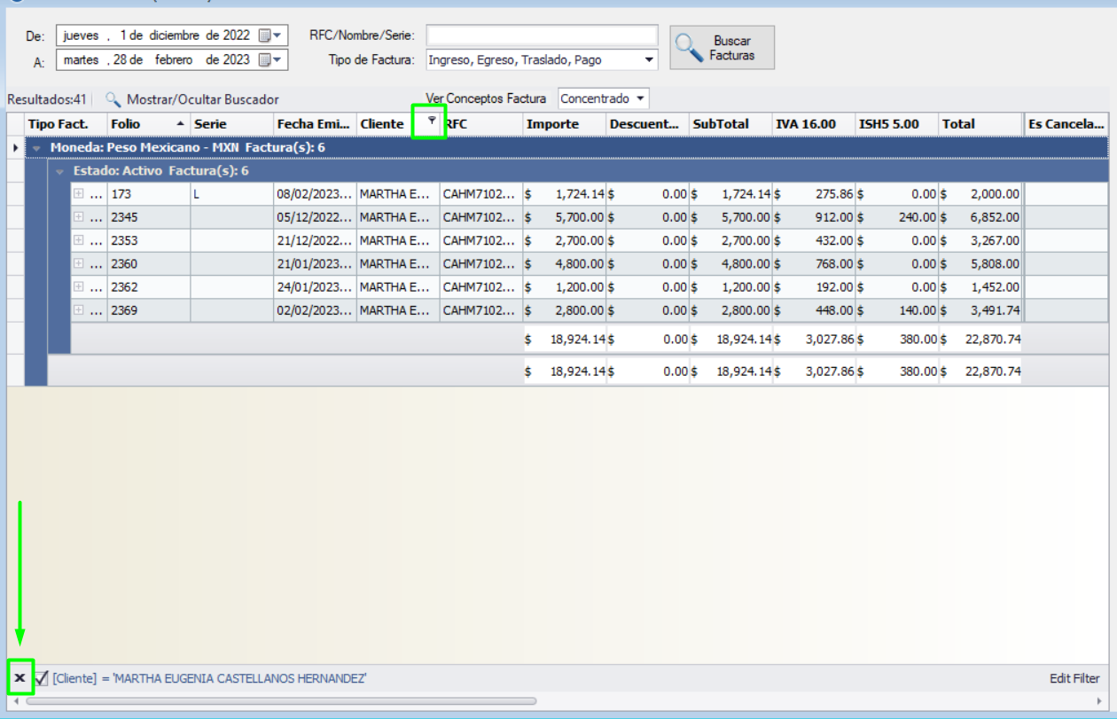Click the scrollbar left arrow
The image size is (1117, 719).
(x=16, y=700)
